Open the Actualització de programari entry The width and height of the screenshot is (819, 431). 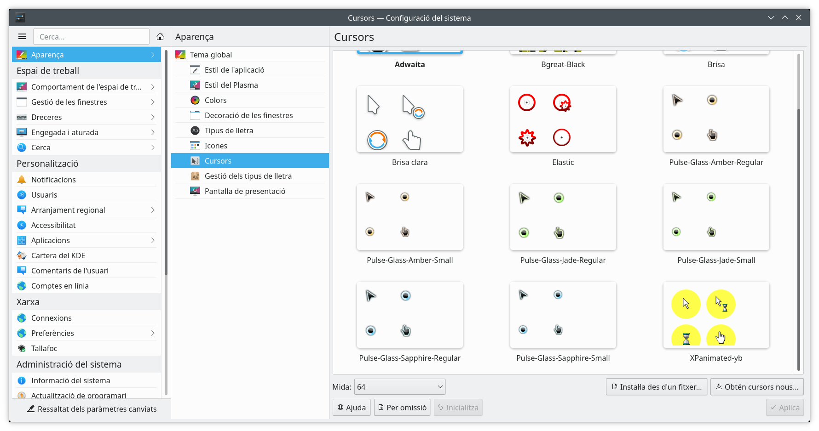[87, 395]
